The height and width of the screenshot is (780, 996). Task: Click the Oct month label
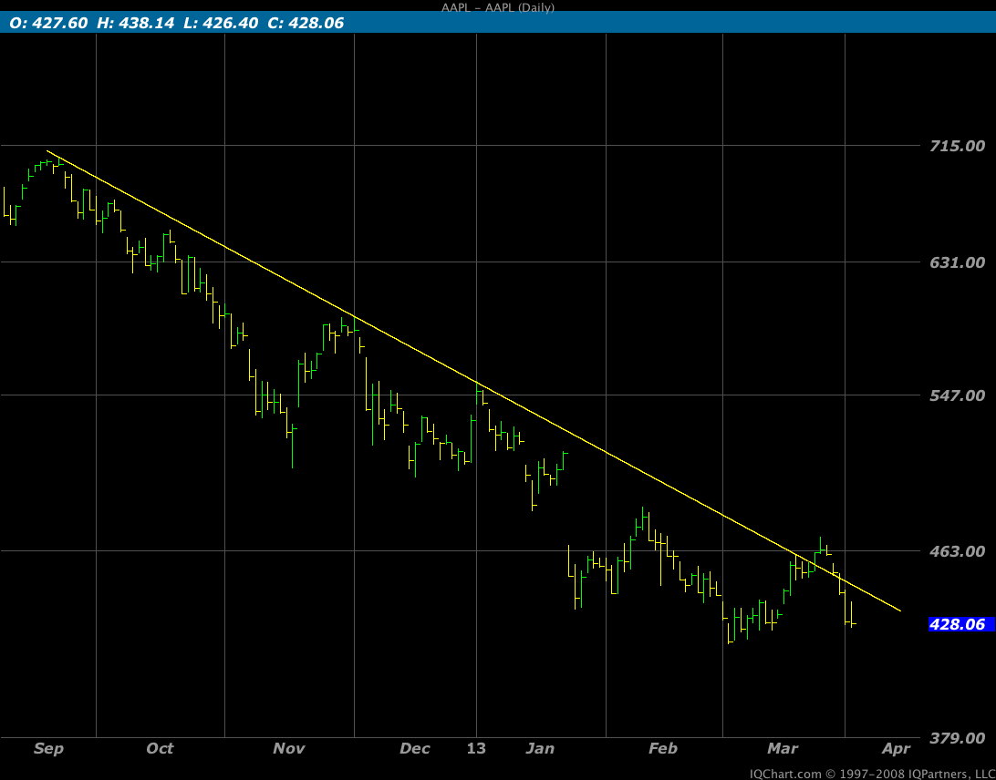coord(161,749)
